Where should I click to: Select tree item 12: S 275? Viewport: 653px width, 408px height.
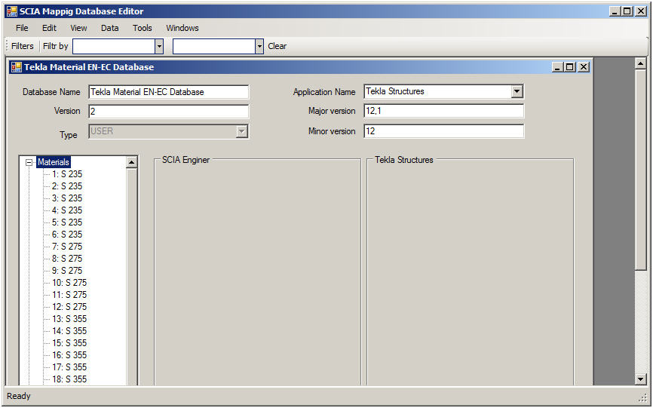(69, 307)
